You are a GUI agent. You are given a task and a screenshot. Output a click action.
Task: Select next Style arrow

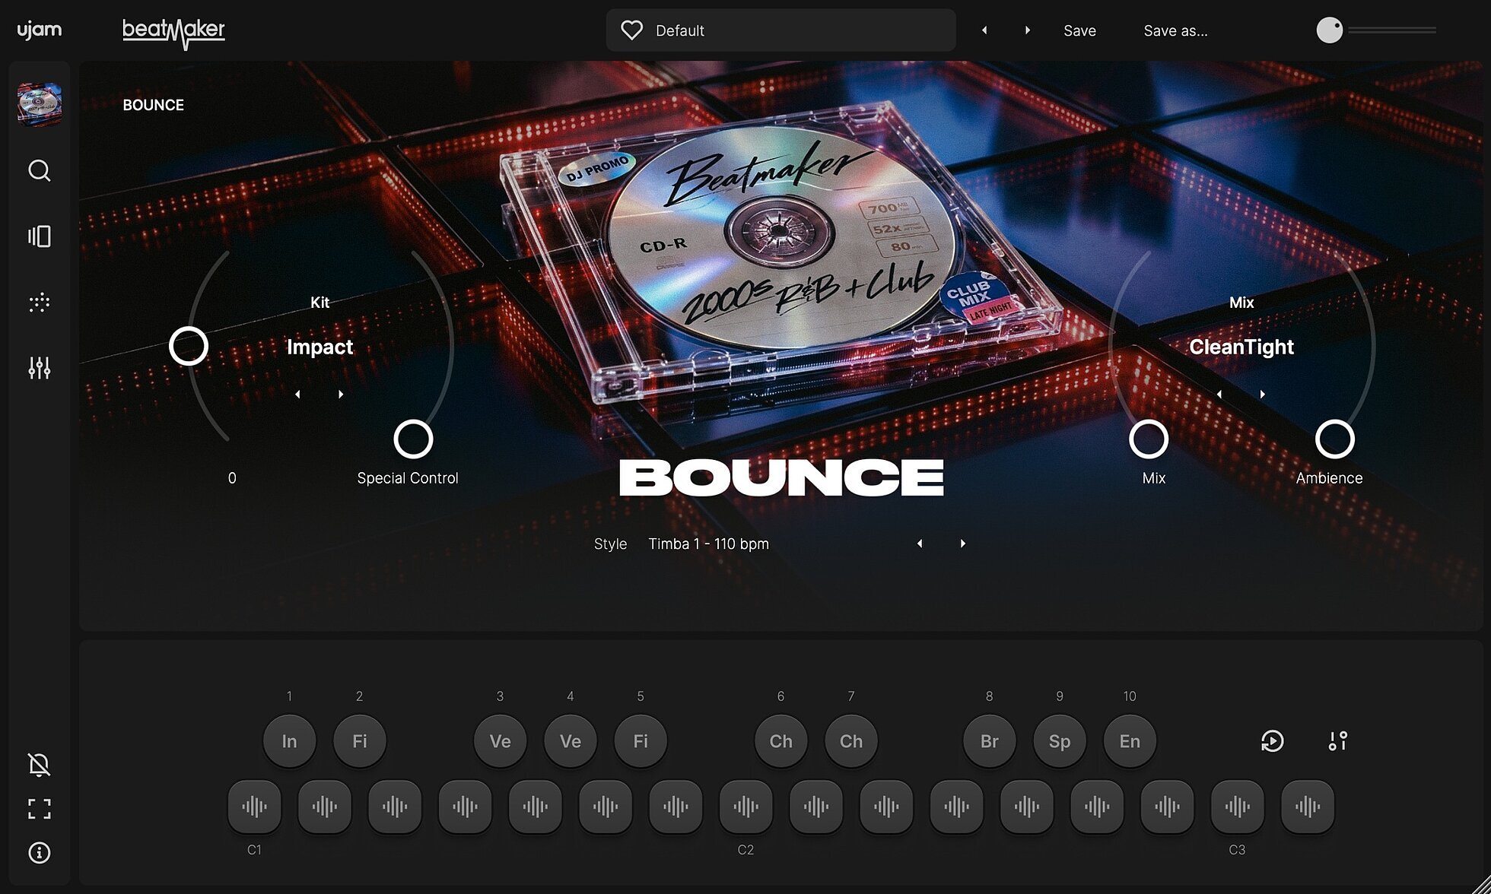point(963,544)
